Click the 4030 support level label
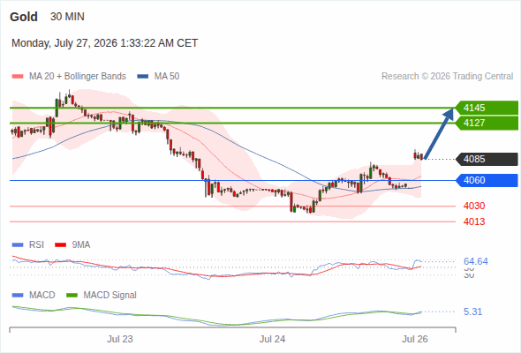 click(x=474, y=206)
